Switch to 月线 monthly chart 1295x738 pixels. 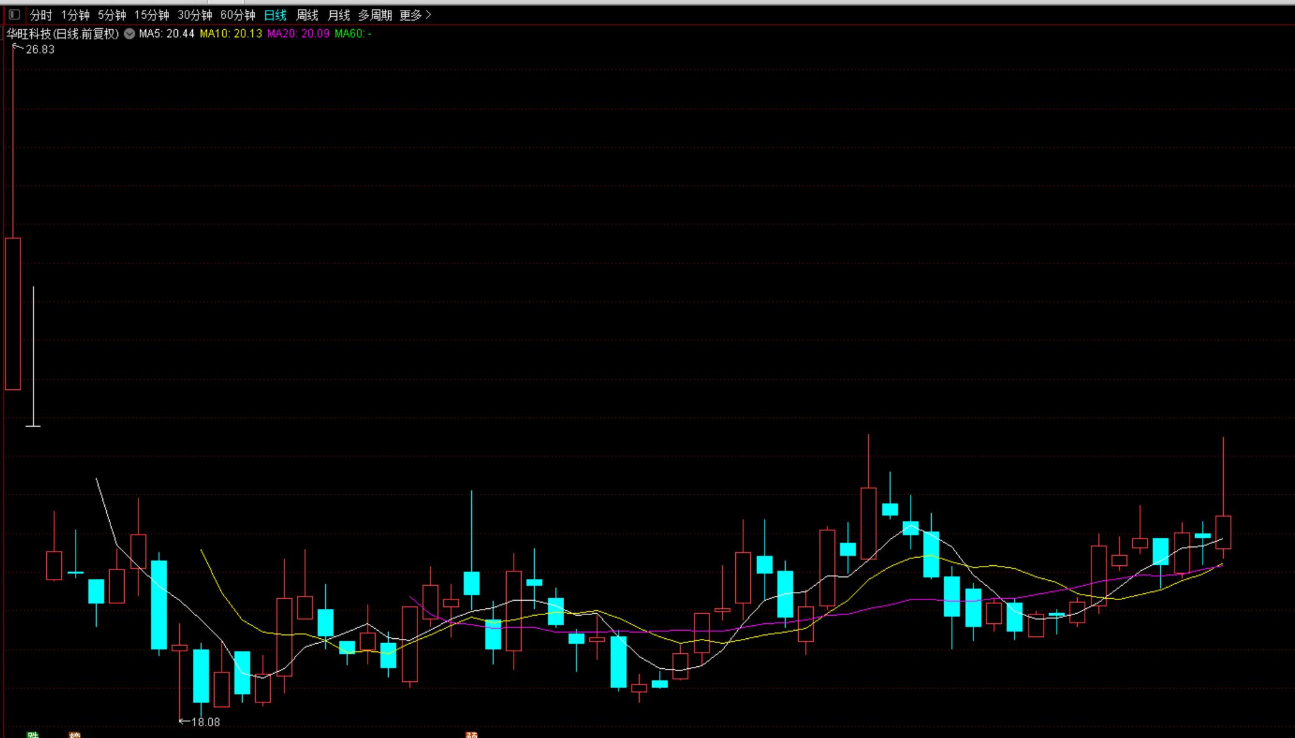click(339, 15)
